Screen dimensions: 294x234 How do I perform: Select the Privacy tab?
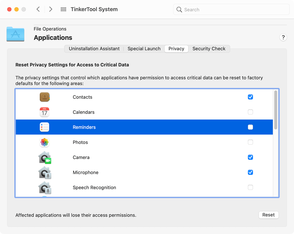coord(176,49)
